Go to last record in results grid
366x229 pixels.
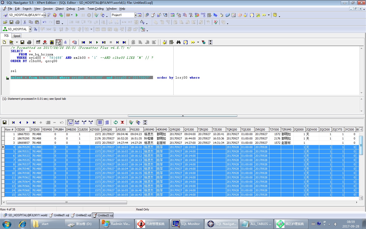click(34, 122)
